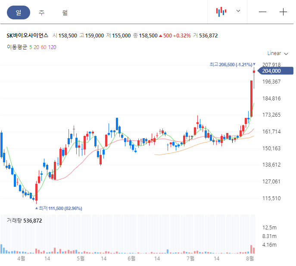Screen dimensions: 296x266
Task: Select the 일 (daily) chart tab
Action: click(19, 12)
